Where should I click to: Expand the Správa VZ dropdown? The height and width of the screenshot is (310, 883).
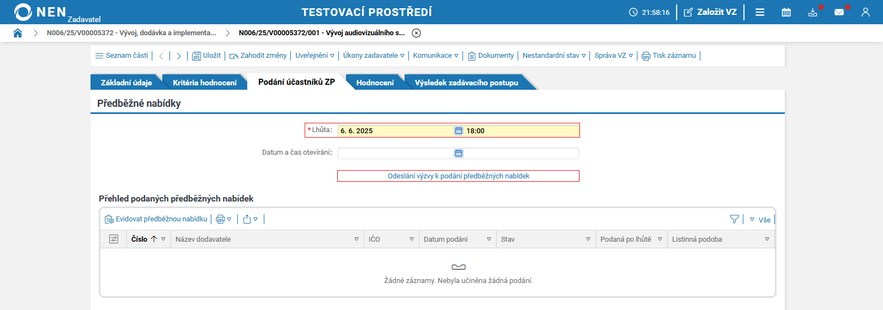614,56
